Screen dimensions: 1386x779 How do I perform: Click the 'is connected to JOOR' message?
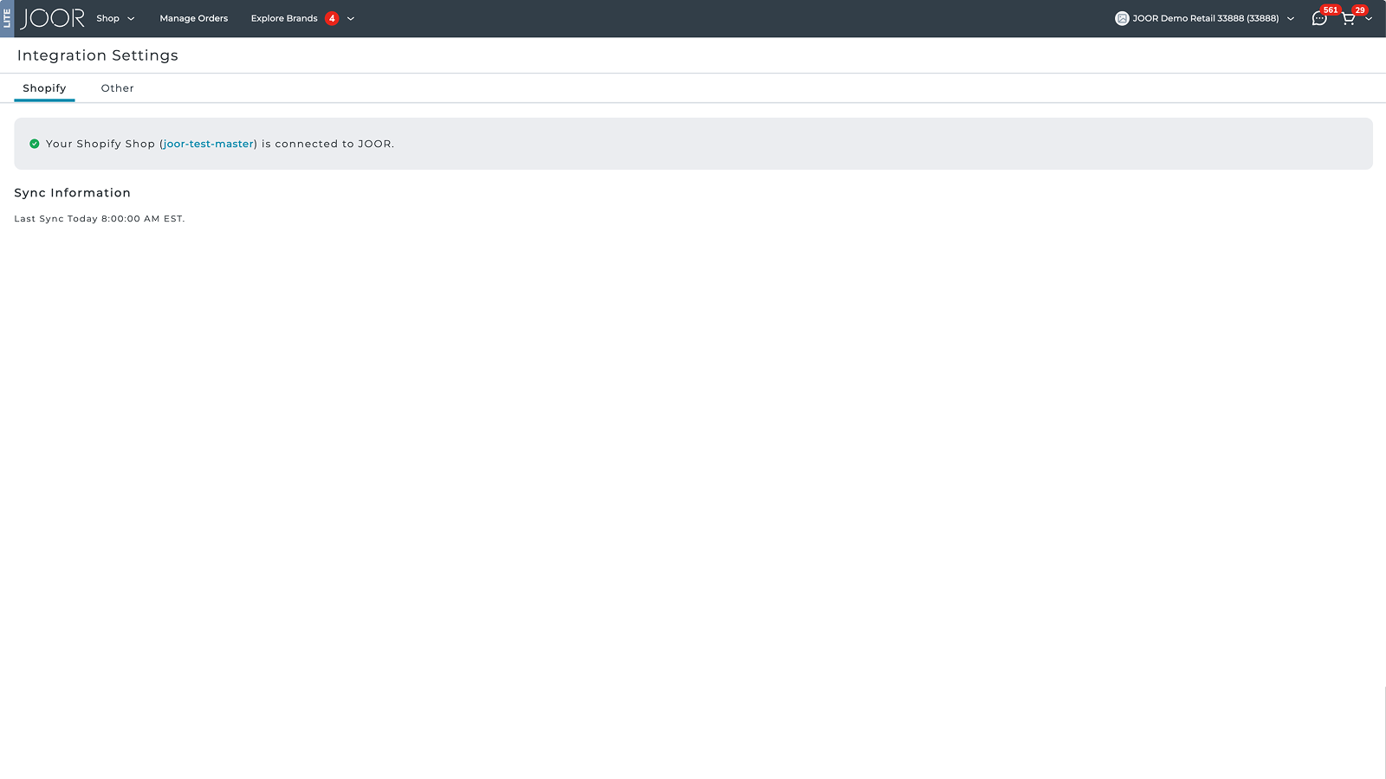click(327, 144)
